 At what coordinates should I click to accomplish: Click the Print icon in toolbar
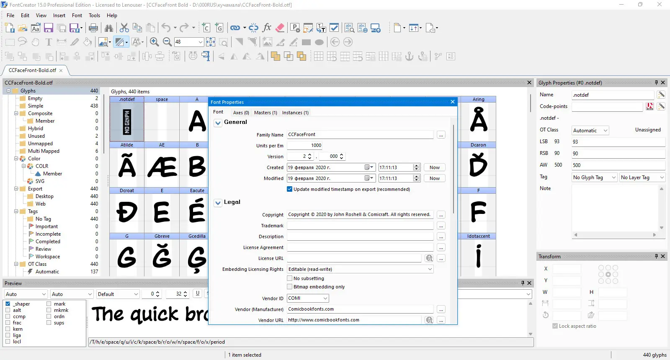93,28
